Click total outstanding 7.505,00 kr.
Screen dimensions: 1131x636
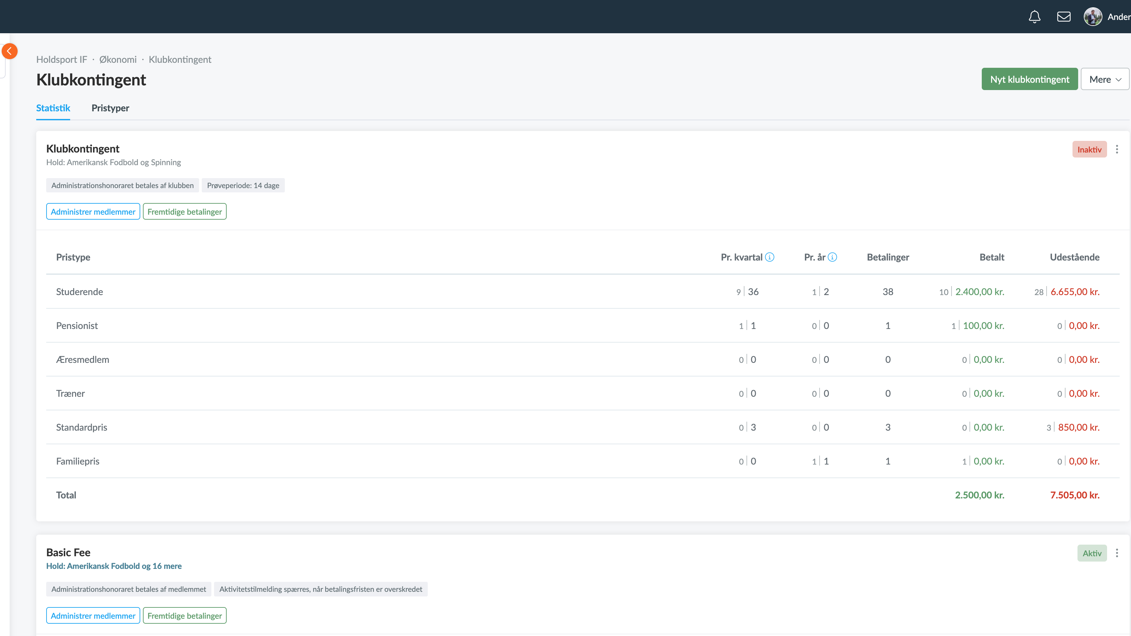pos(1075,495)
